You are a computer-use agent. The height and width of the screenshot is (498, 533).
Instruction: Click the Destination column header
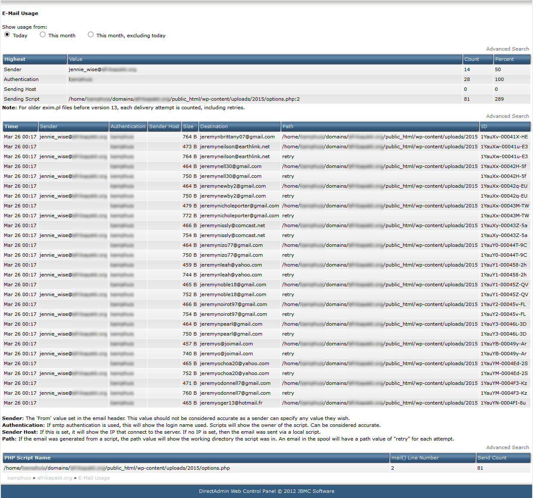214,126
